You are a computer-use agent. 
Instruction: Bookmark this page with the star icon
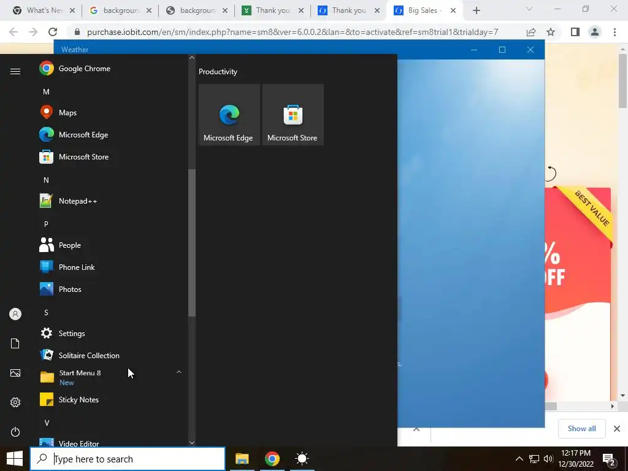(551, 32)
